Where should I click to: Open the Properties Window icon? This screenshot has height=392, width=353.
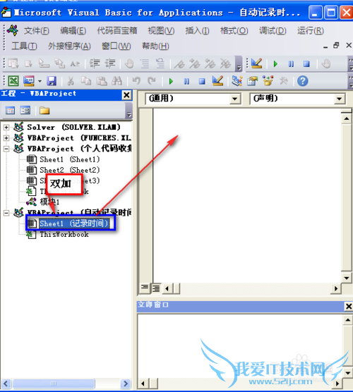click(252, 81)
